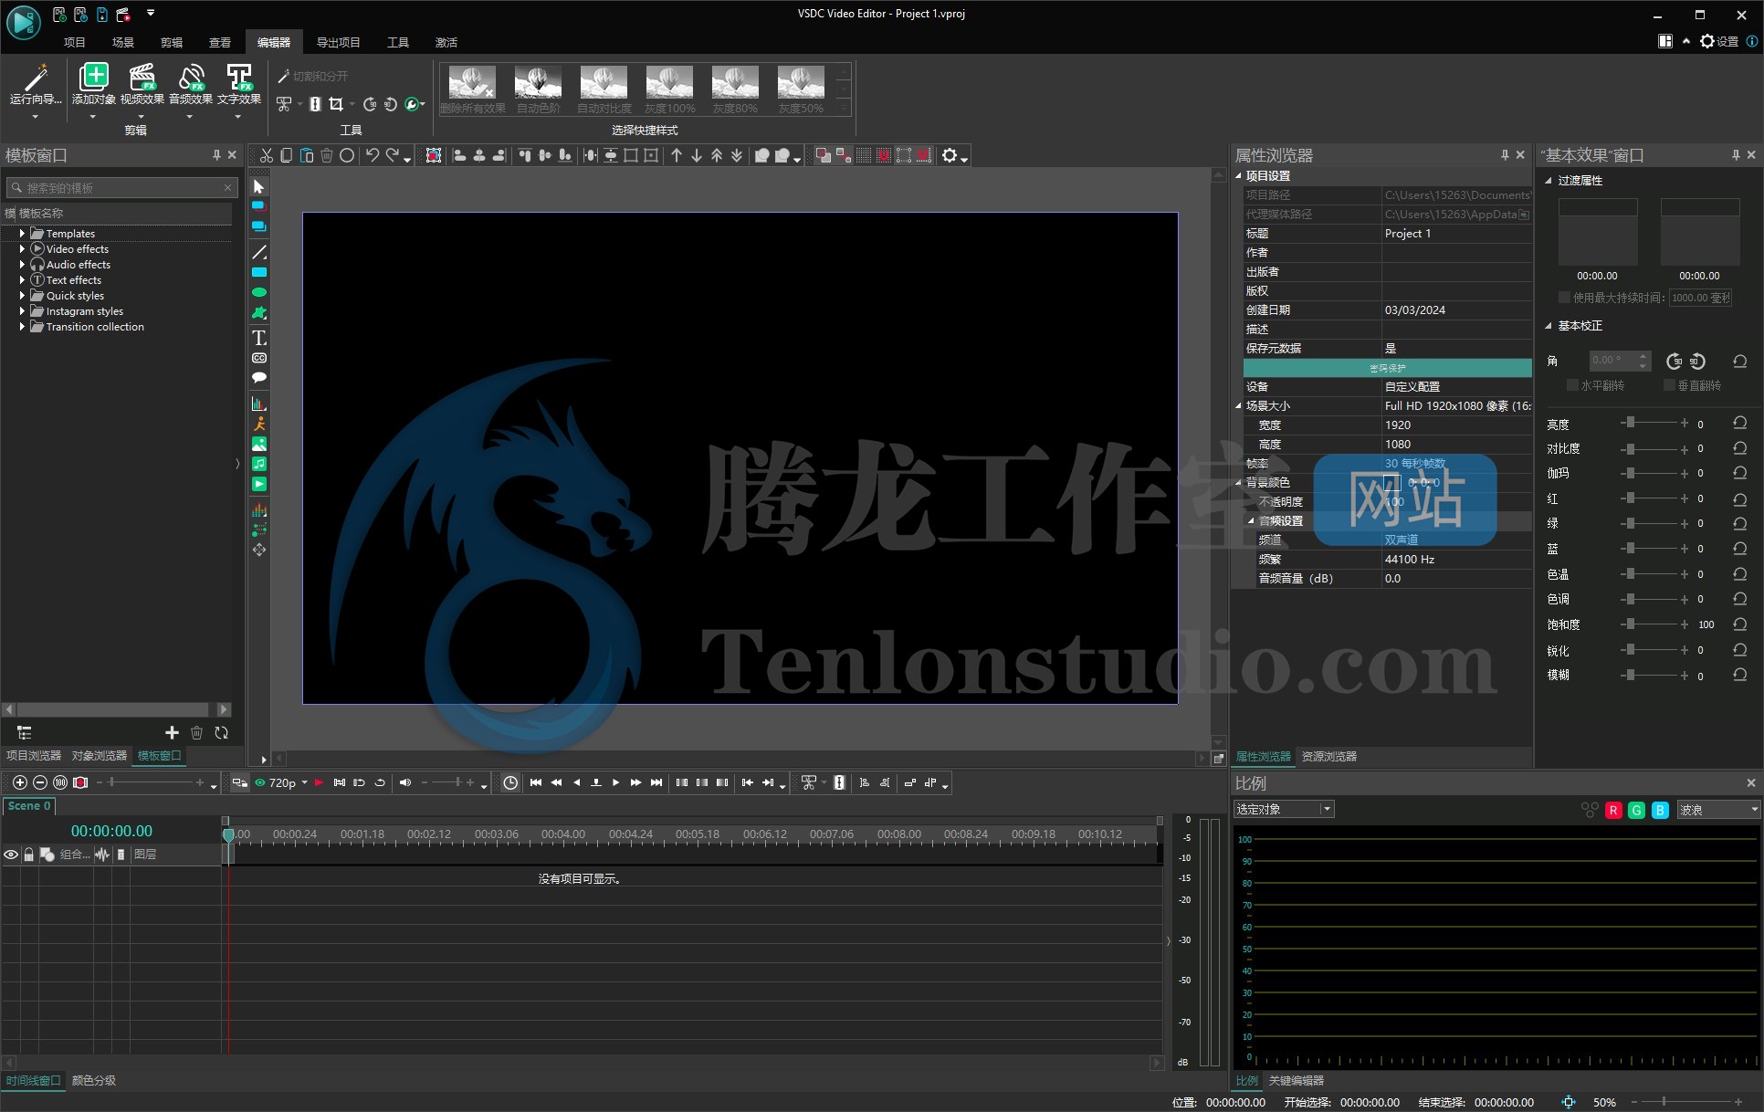Expand the Transition collection tree node
Screen dimensions: 1764x1112
click(x=22, y=327)
